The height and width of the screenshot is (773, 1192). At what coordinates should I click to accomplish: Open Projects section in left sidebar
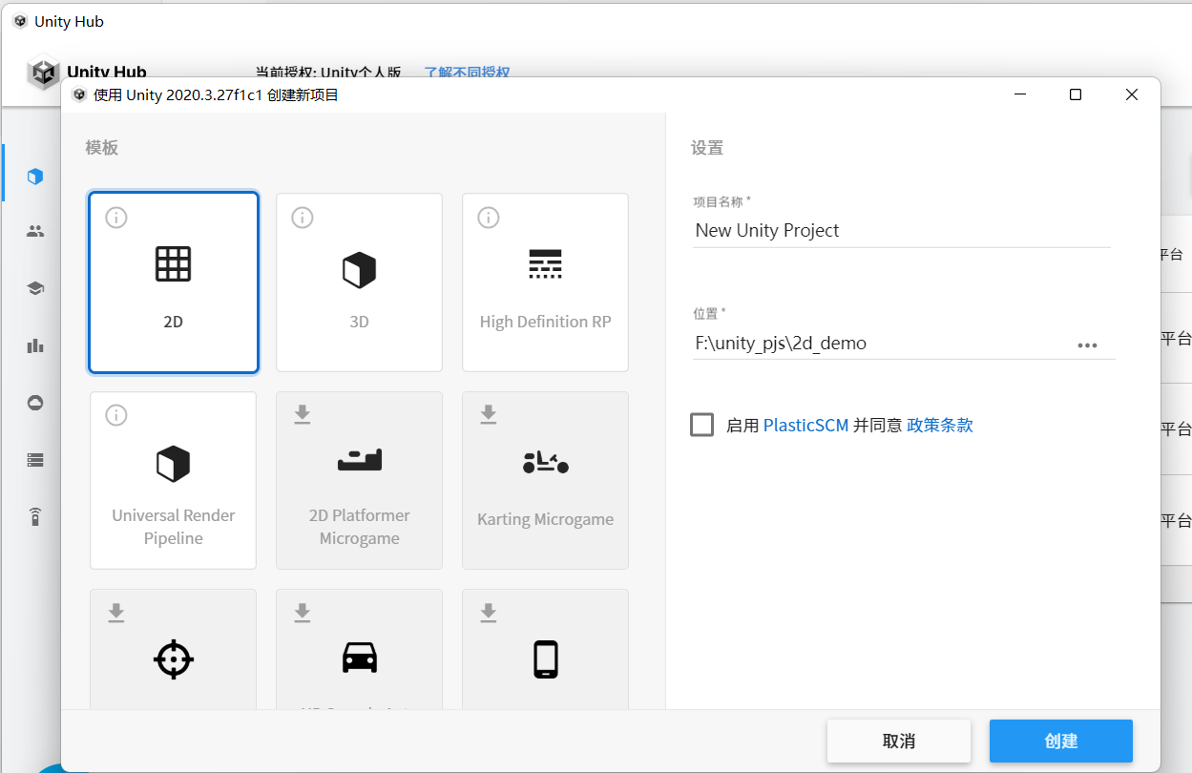(35, 176)
